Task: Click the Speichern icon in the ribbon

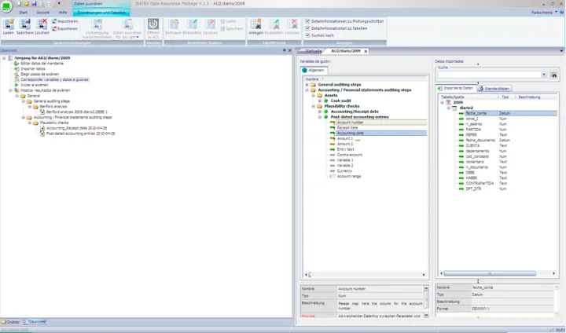Action: tap(25, 24)
